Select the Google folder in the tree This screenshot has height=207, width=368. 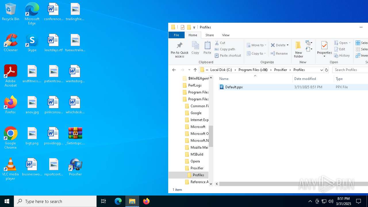(x=196, y=113)
